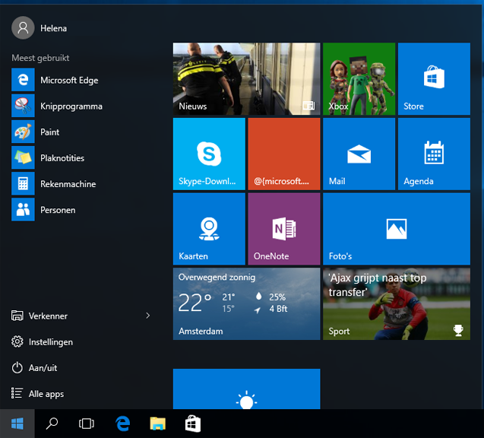Expand the Verkenner jump list arrow
Viewport: 484px width, 438px height.
tap(148, 316)
